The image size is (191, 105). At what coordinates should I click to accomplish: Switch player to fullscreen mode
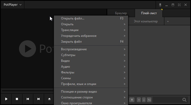(x=179, y=5)
